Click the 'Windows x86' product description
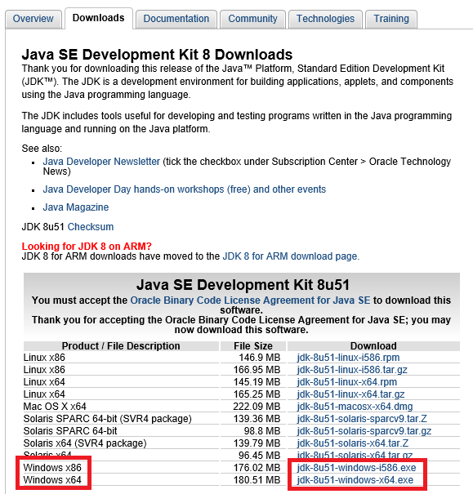473x494 pixels. 52,468
